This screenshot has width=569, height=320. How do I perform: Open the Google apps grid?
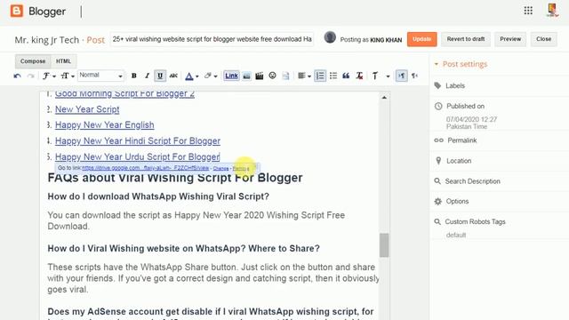(x=528, y=11)
